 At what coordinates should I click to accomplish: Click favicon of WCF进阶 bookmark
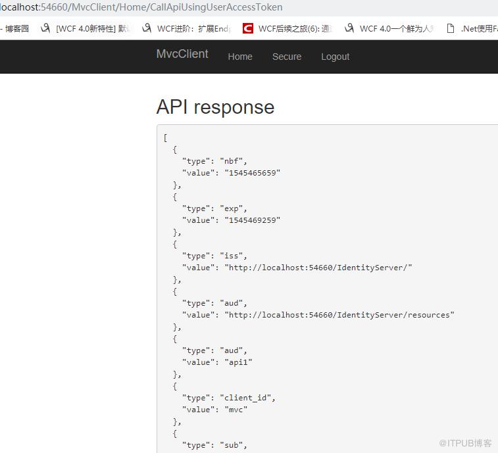[147, 28]
